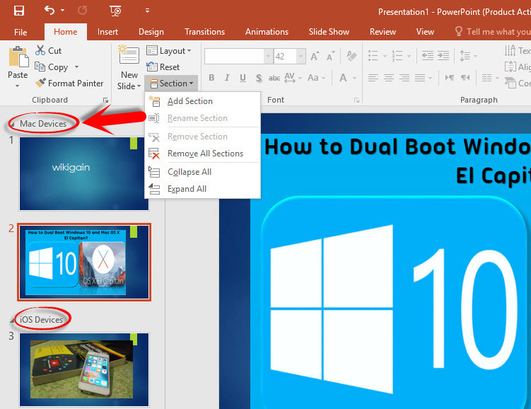Start slideshow from beginning icon
531x409 pixels.
(115, 11)
